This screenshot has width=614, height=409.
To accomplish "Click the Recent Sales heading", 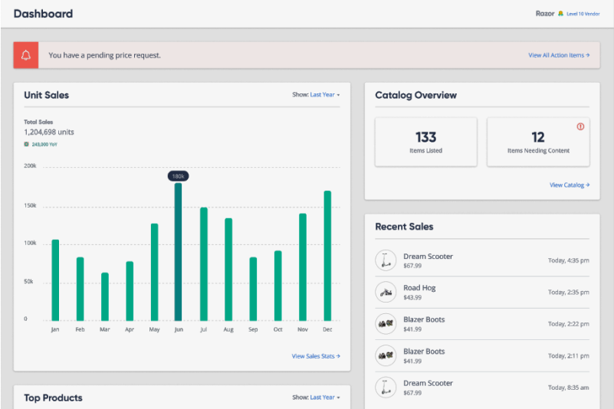I will (404, 227).
